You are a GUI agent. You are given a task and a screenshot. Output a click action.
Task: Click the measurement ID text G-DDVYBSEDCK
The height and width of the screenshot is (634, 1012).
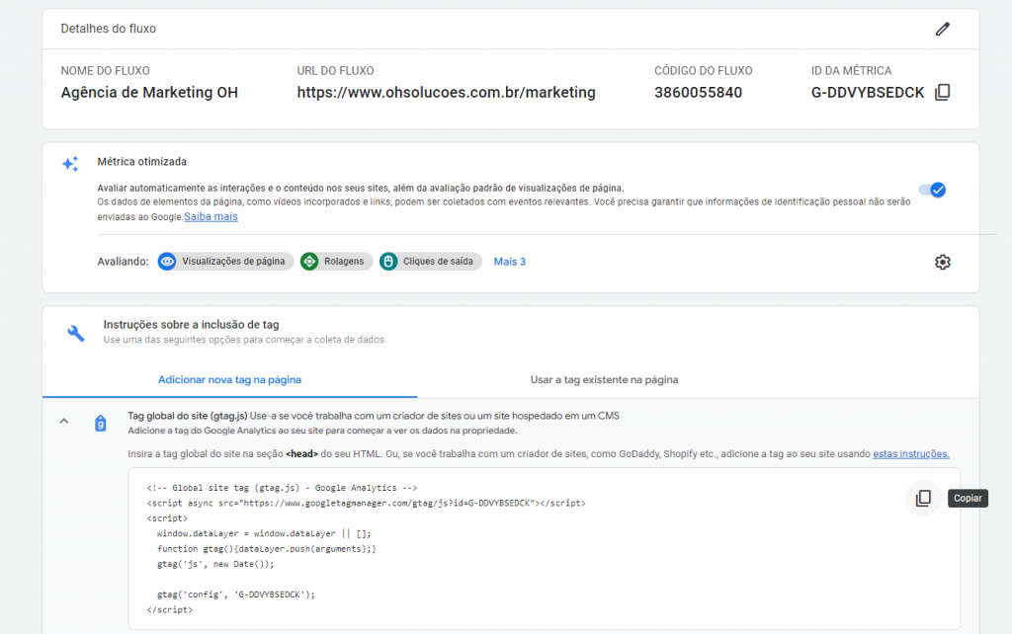(868, 93)
